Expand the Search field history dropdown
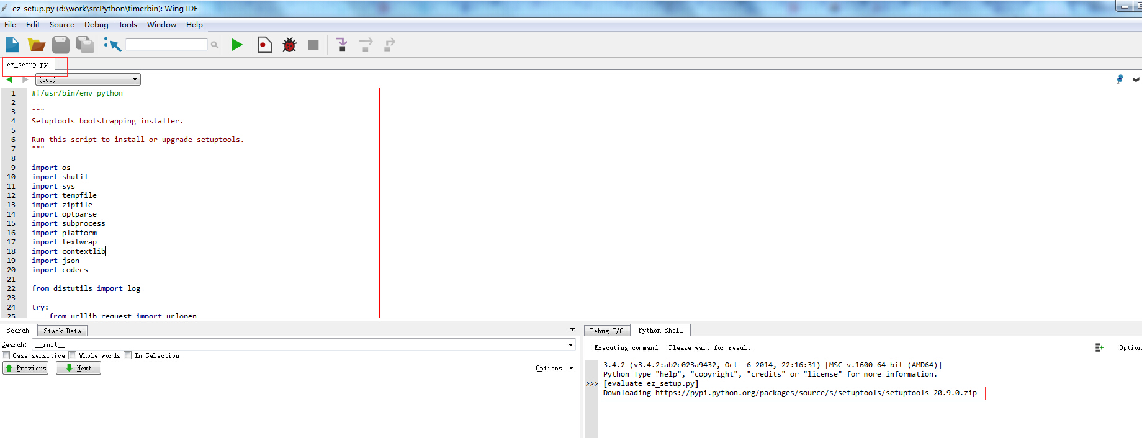1142x438 pixels. (x=570, y=344)
